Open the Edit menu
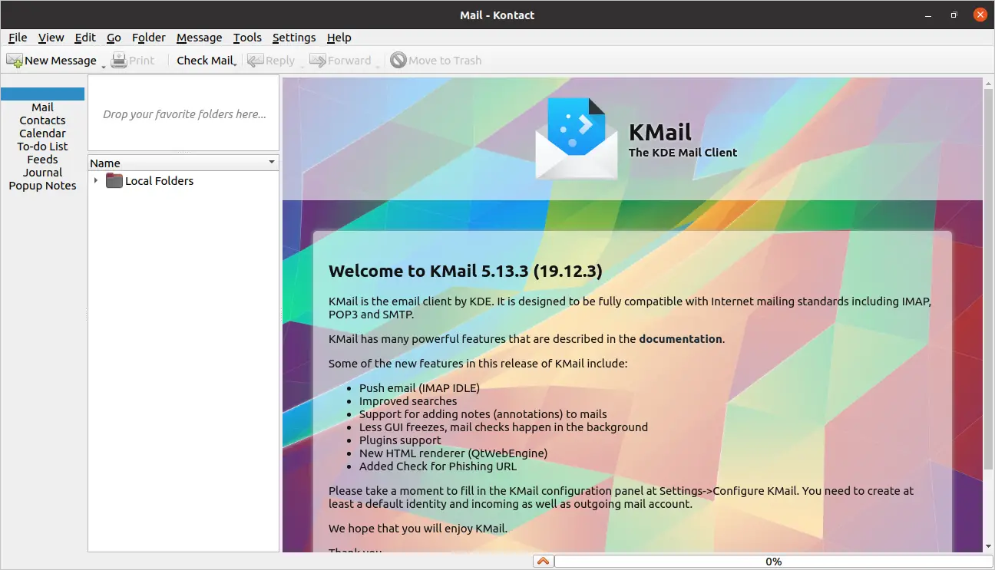Image resolution: width=995 pixels, height=570 pixels. pos(85,37)
